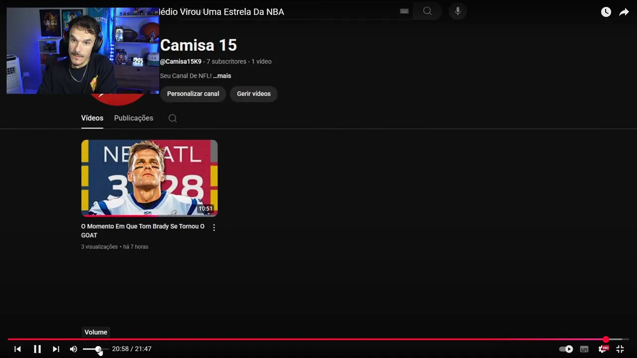Search the channel with magnifier icon
The width and height of the screenshot is (637, 358).
click(x=173, y=118)
